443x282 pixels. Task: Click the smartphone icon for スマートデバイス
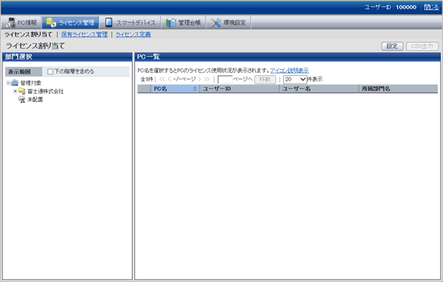pyautogui.click(x=108, y=22)
